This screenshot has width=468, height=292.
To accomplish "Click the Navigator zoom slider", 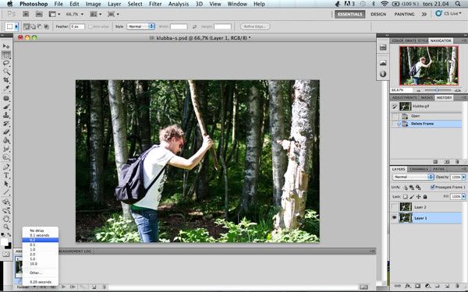I will (438, 90).
